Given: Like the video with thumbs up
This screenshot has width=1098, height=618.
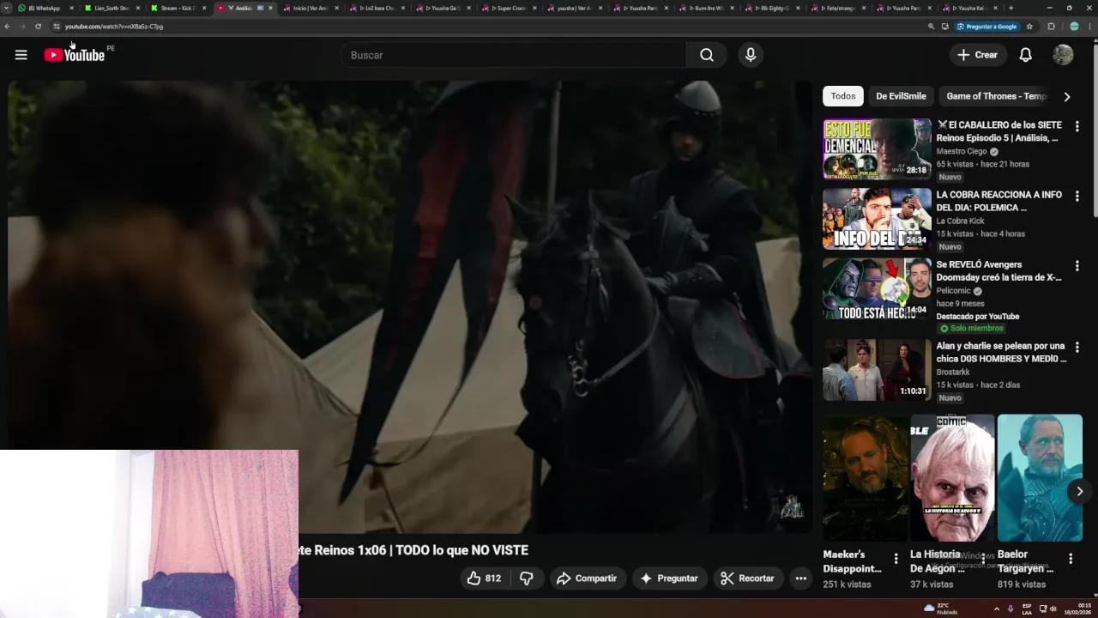Looking at the screenshot, I should pos(484,579).
